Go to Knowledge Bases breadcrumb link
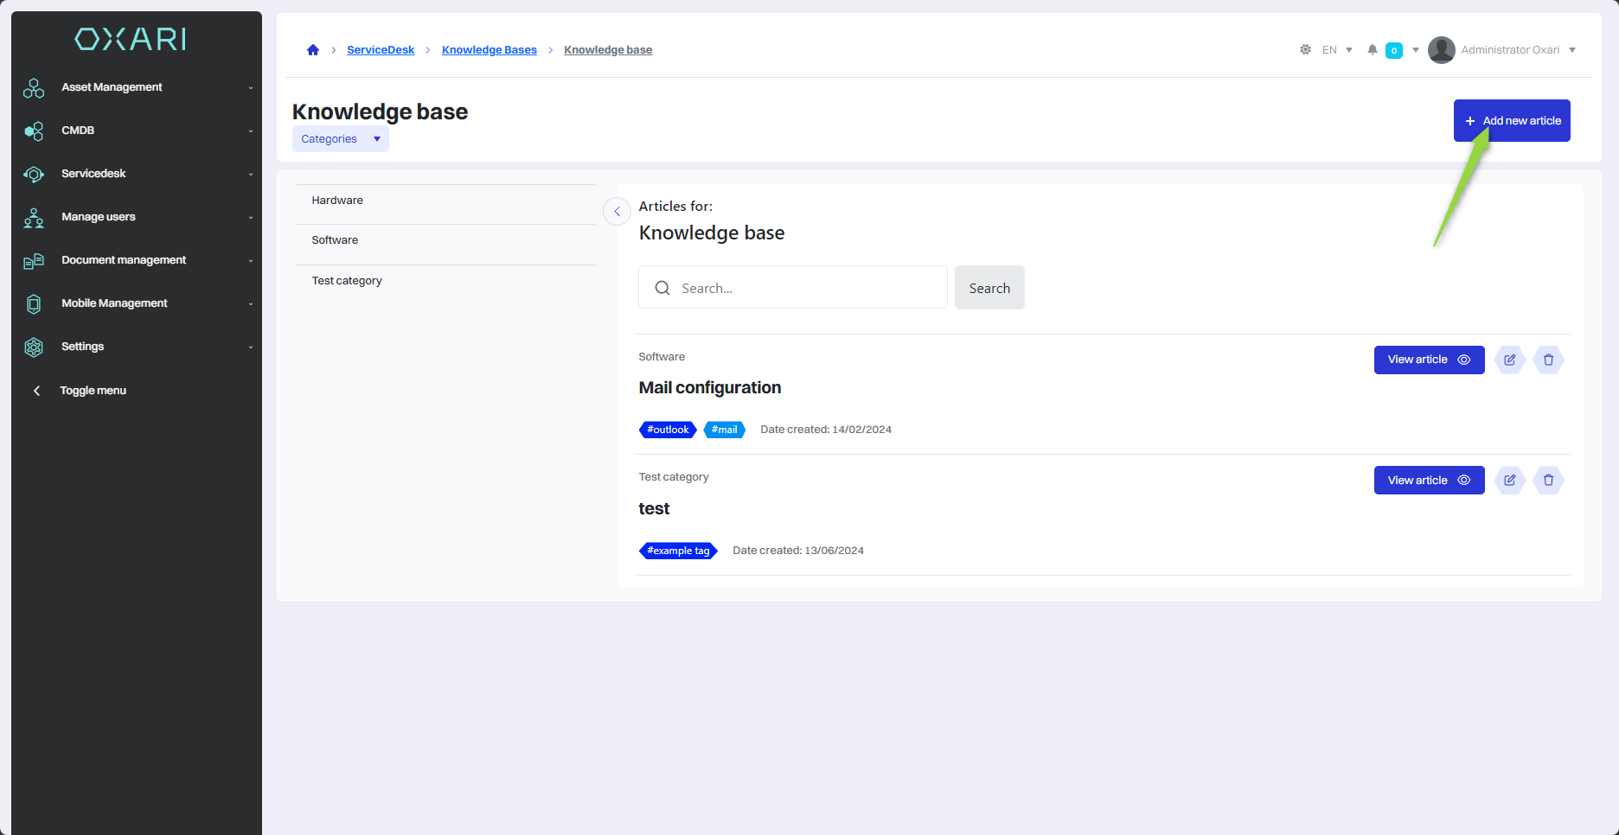Viewport: 1619px width, 835px height. 489,50
